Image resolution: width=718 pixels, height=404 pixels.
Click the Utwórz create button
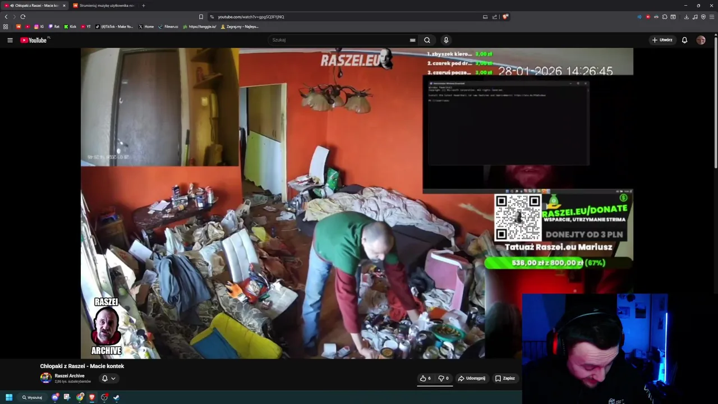(662, 40)
